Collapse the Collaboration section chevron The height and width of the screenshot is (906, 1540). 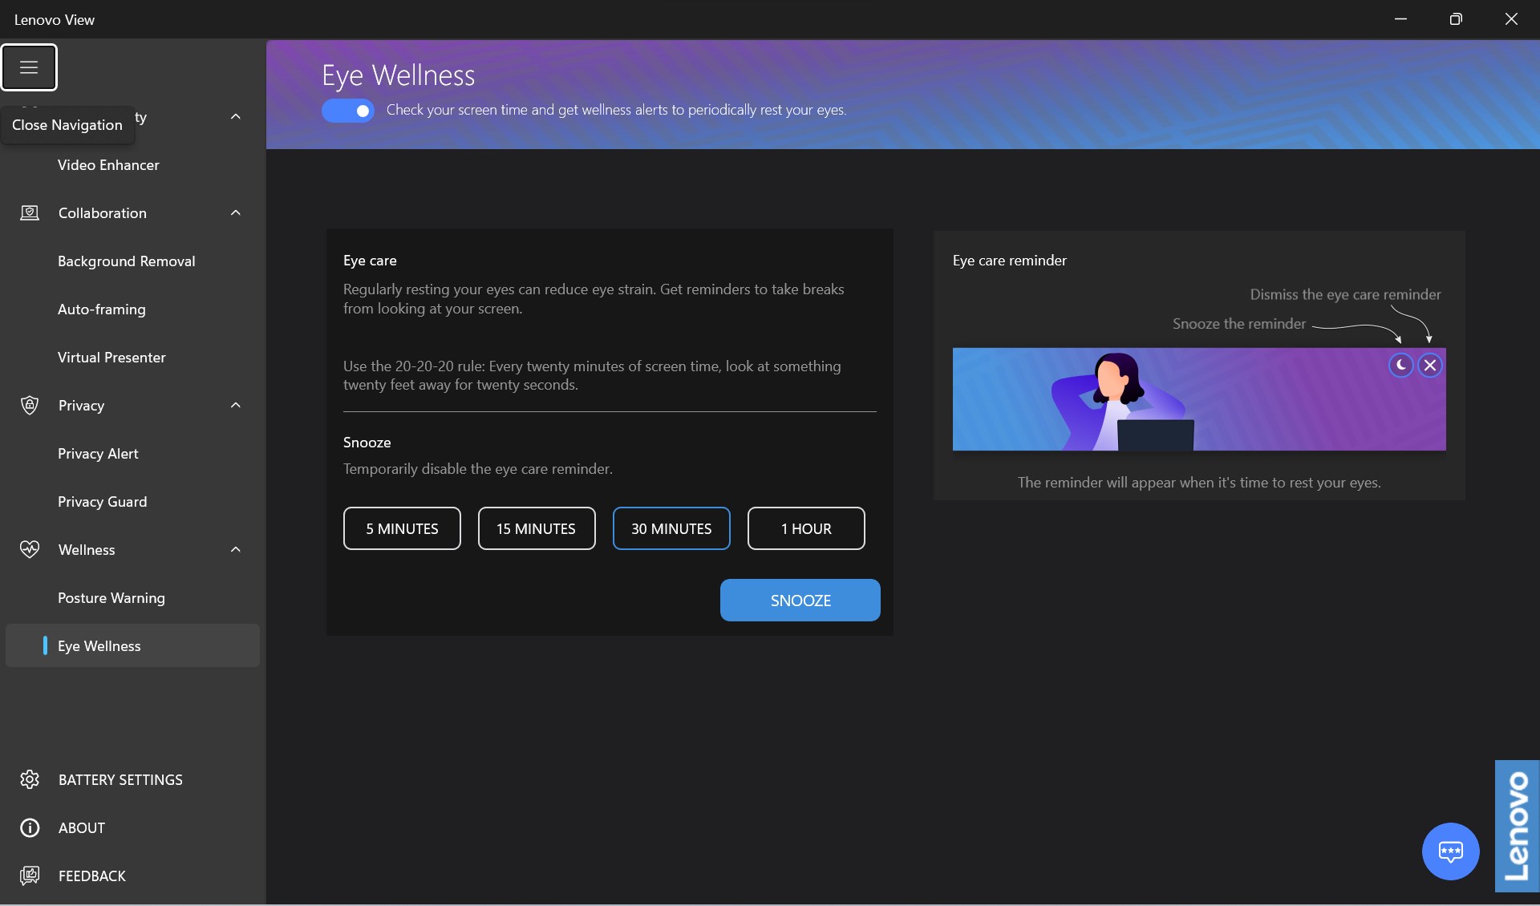click(x=236, y=212)
